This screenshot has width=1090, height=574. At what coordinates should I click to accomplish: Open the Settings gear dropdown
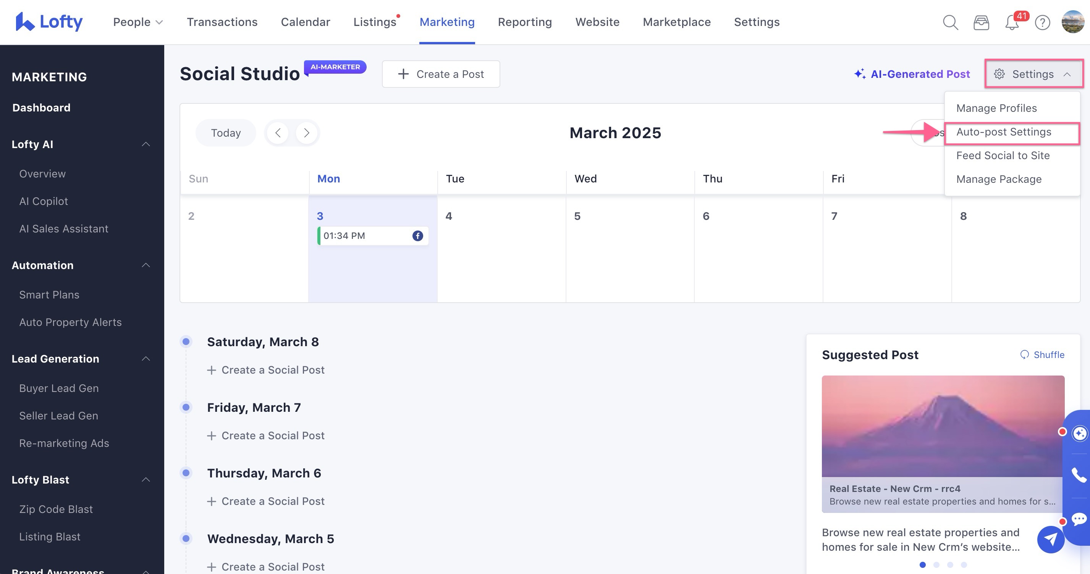(1033, 74)
